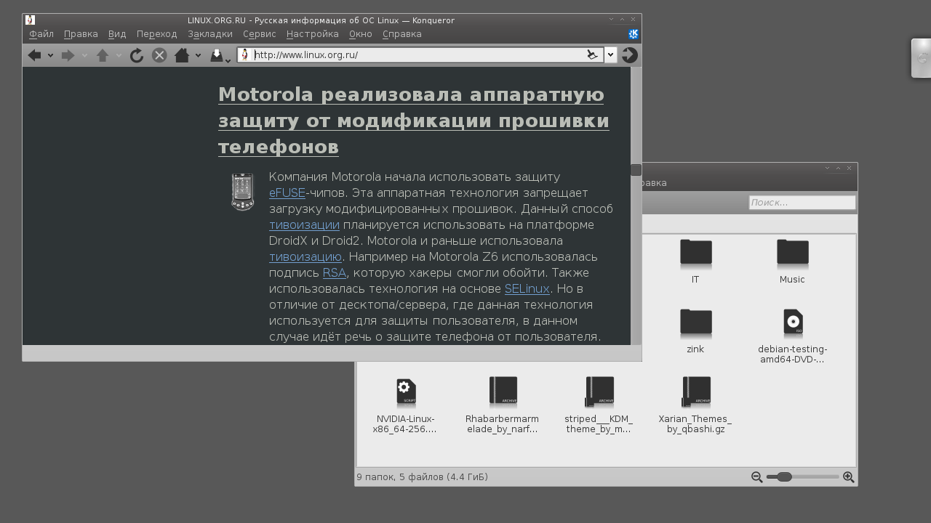Click the Plasma panel handle on screen edge
Image resolution: width=931 pixels, height=523 pixels.
[x=921, y=58]
